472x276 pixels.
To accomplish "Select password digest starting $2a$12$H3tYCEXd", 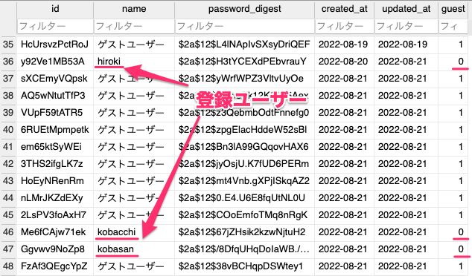I will click(x=244, y=62).
